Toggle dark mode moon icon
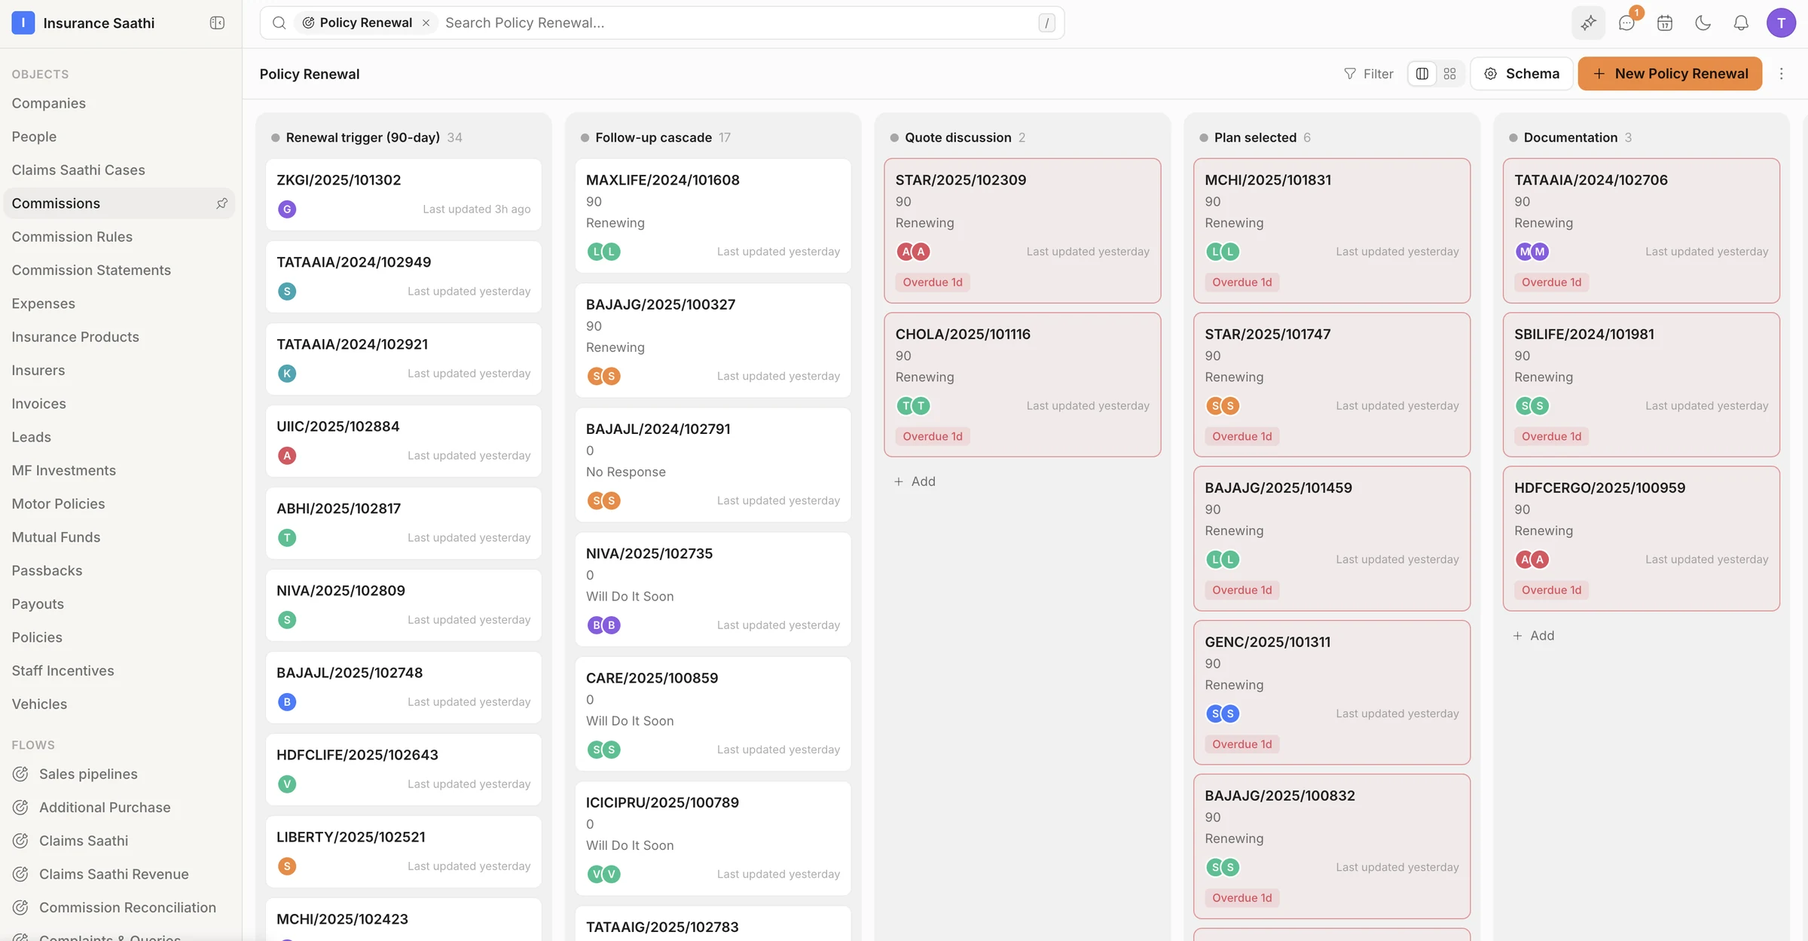1808x941 pixels. click(1703, 23)
